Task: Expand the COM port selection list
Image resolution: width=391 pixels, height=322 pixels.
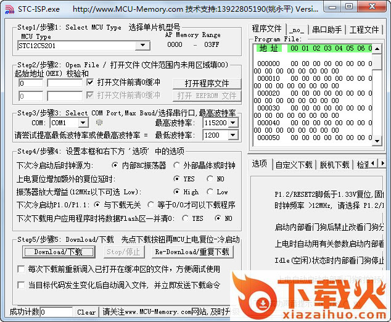Action: 83,123
